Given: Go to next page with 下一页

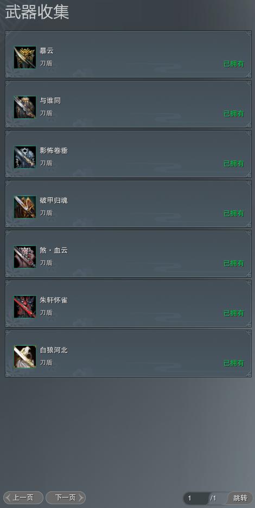Looking at the screenshot, I should click(x=66, y=498).
